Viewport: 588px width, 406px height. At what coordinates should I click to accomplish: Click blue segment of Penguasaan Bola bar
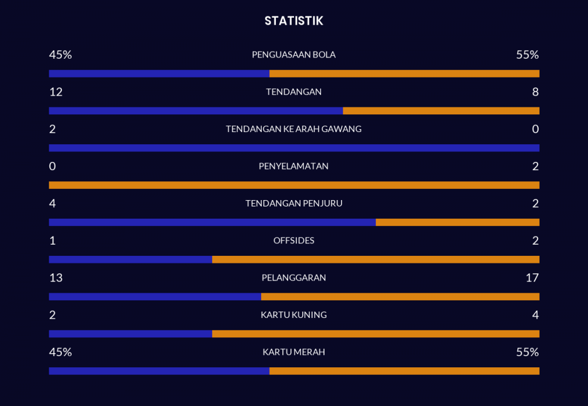159,74
